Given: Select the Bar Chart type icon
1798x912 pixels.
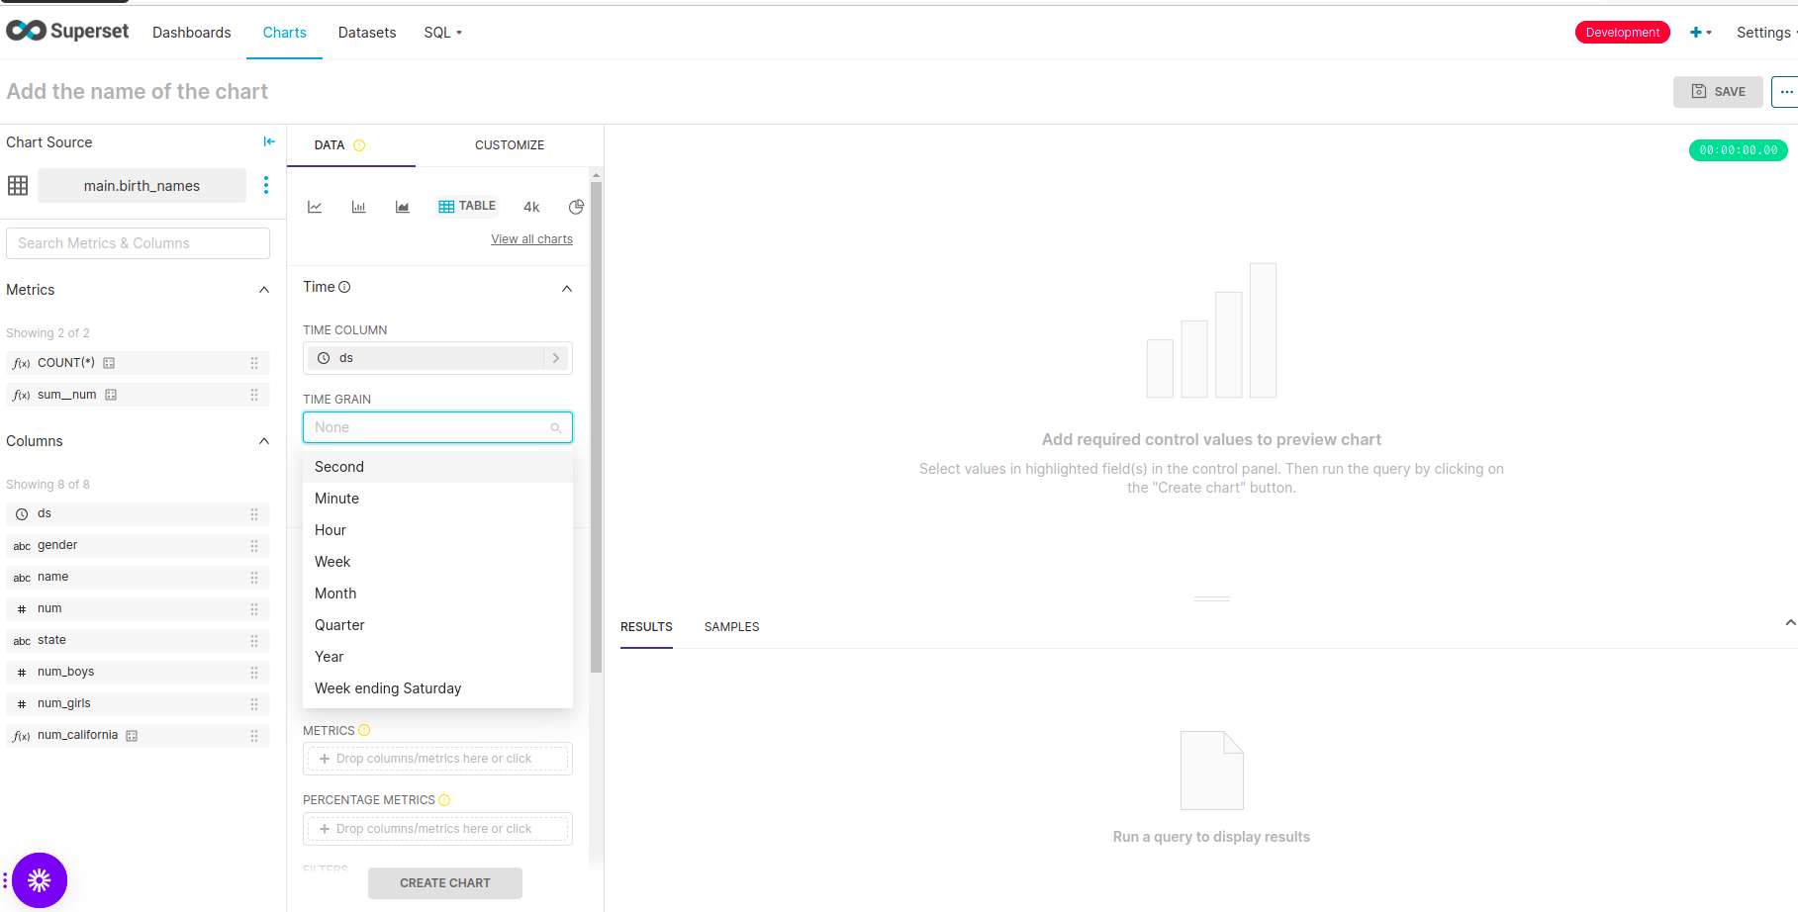Looking at the screenshot, I should click(x=358, y=206).
